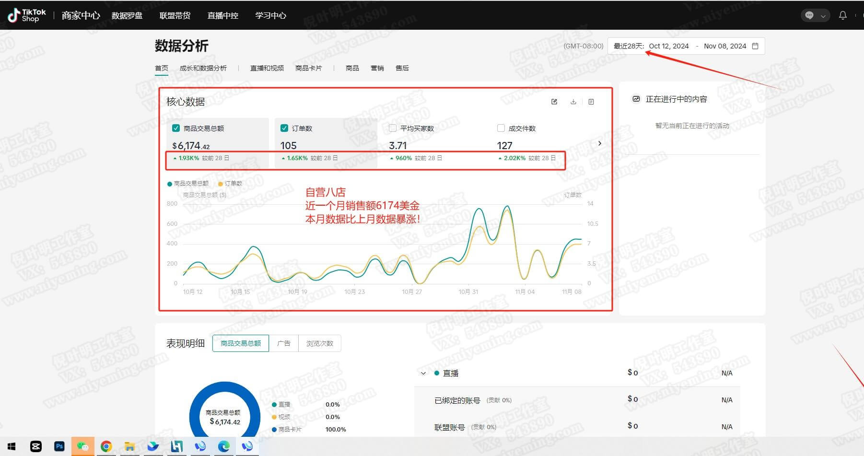Viewport: 864px width, 456px height.
Task: Open the blue bird app on taskbar
Action: [153, 446]
